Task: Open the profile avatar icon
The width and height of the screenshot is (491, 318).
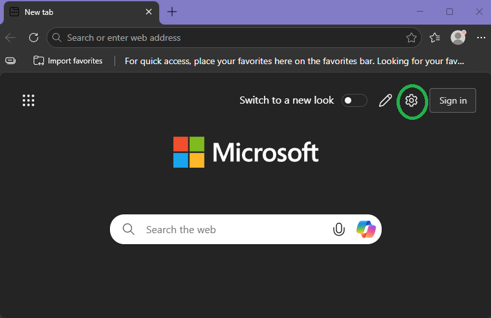Action: [x=458, y=38]
